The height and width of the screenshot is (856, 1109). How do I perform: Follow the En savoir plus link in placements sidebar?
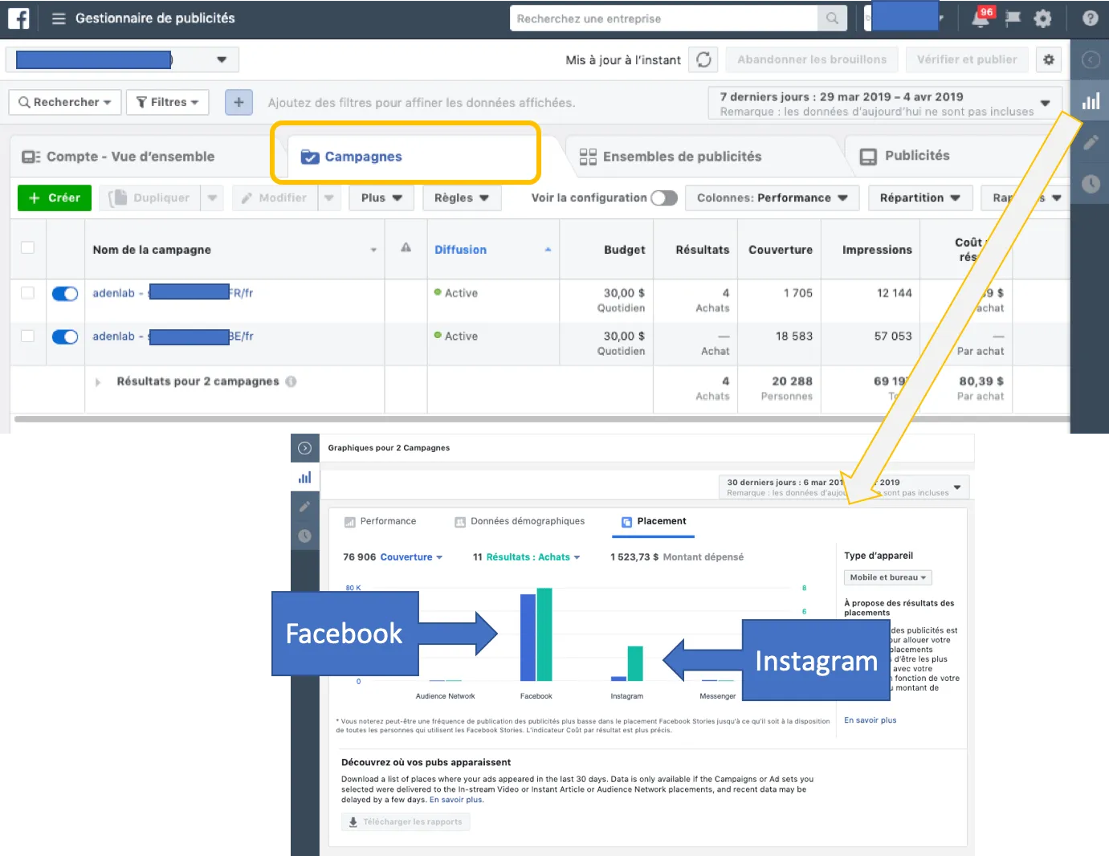(x=870, y=720)
